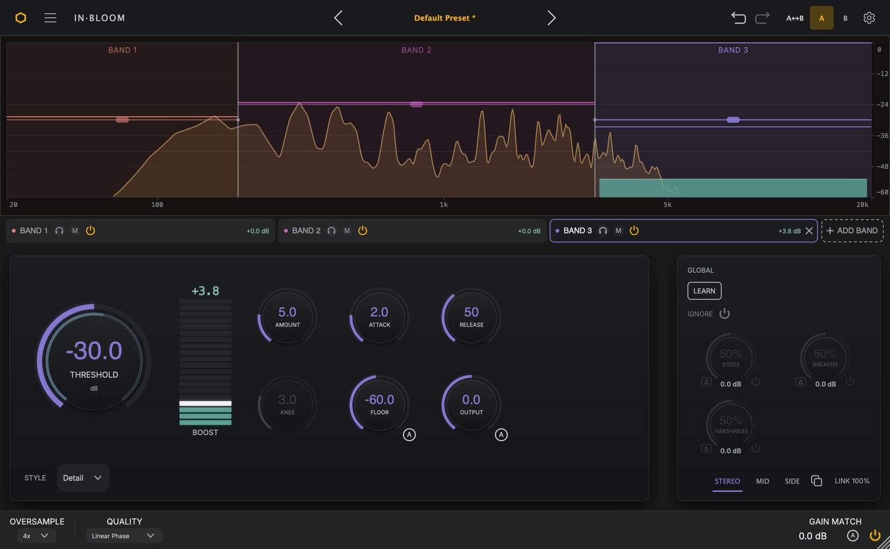The width and height of the screenshot is (890, 549).
Task: Toggle Harshness power icon
Action: (x=755, y=448)
